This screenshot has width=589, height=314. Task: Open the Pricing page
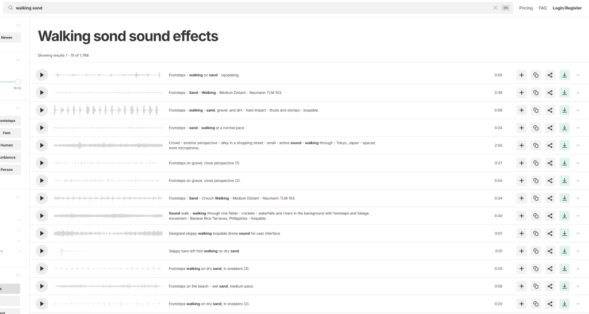point(526,8)
